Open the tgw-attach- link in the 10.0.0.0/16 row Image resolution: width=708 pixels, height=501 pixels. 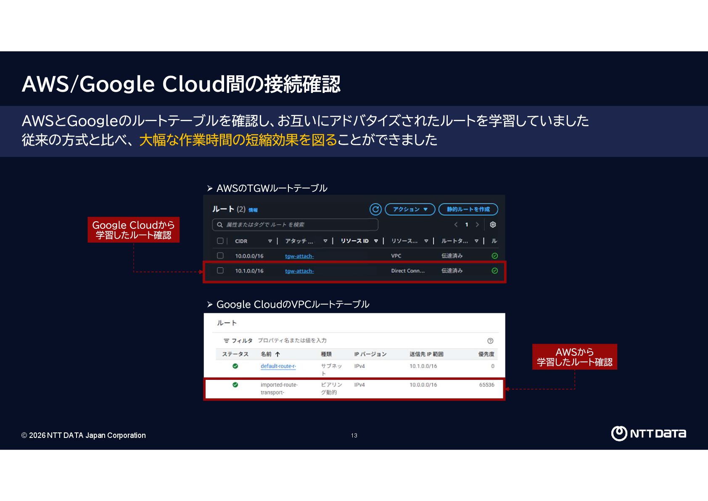coord(299,256)
